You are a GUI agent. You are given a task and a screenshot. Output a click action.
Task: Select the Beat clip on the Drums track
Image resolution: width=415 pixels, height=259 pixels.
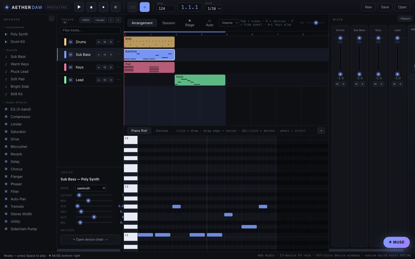coord(149,42)
